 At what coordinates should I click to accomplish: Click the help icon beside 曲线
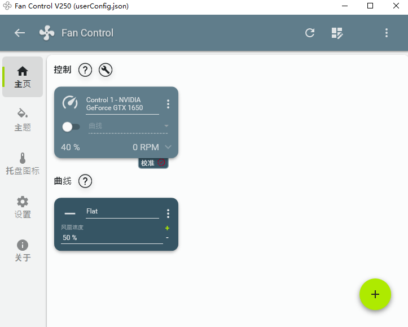click(x=85, y=181)
